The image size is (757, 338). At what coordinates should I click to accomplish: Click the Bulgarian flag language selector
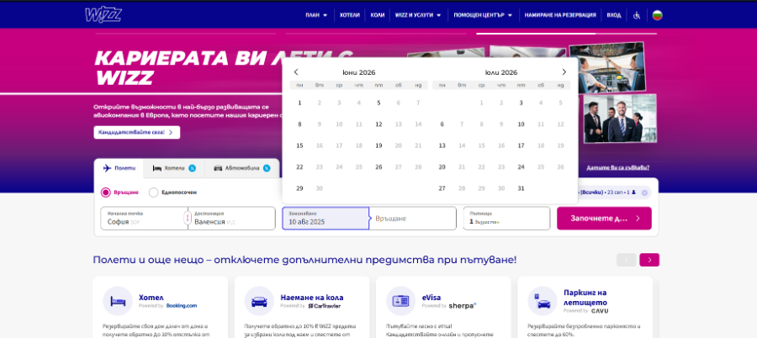[657, 15]
